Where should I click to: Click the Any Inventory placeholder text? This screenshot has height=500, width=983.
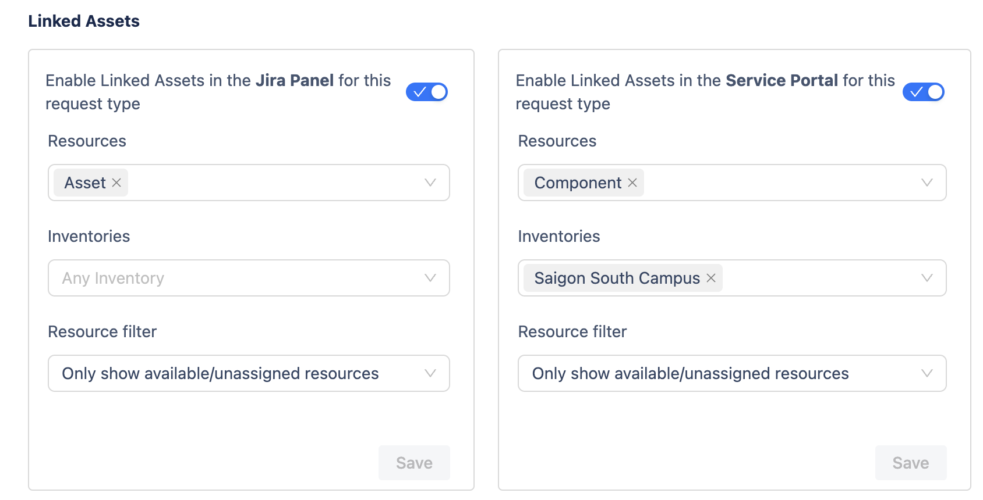tap(114, 278)
